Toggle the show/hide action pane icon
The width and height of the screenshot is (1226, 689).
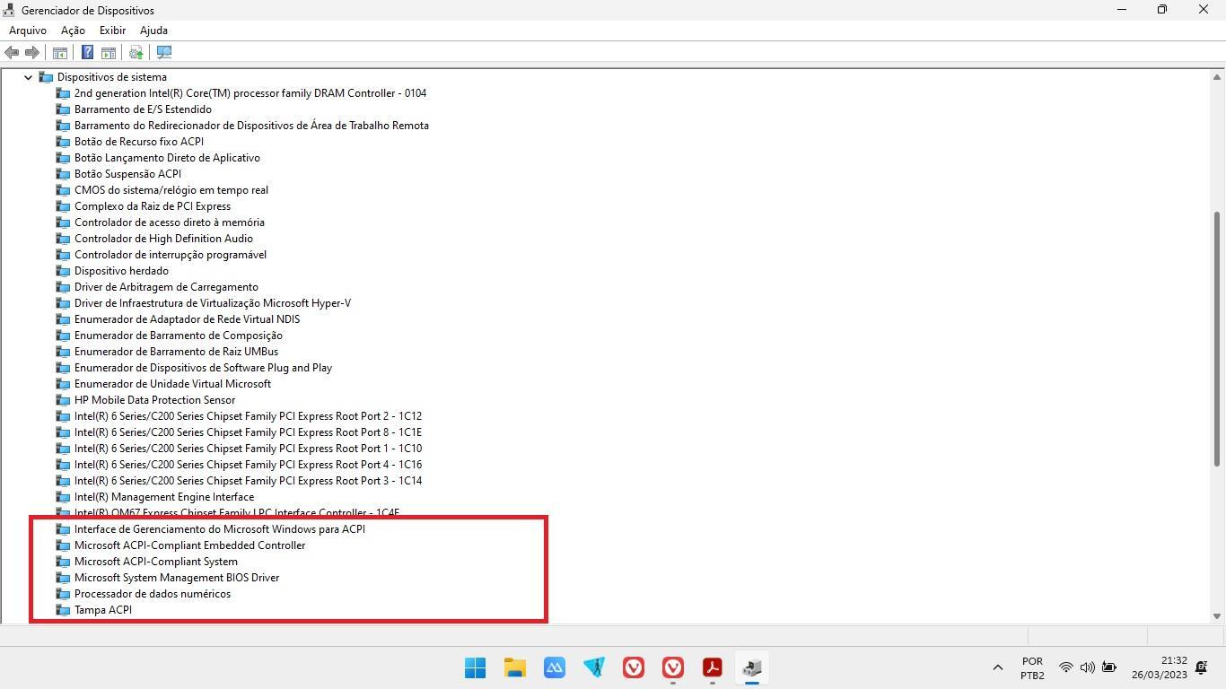click(109, 53)
